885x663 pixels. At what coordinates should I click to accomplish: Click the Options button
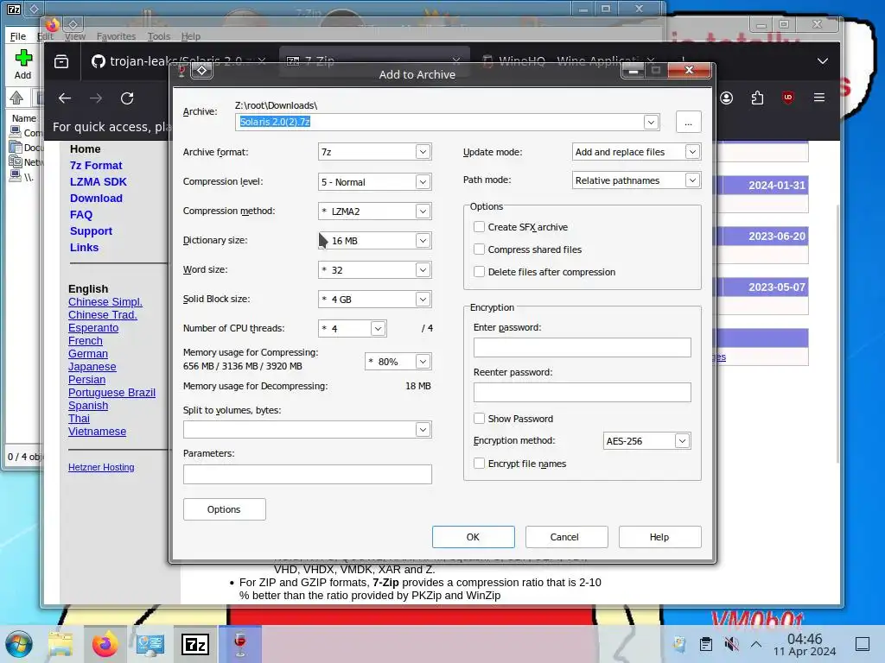[224, 509]
